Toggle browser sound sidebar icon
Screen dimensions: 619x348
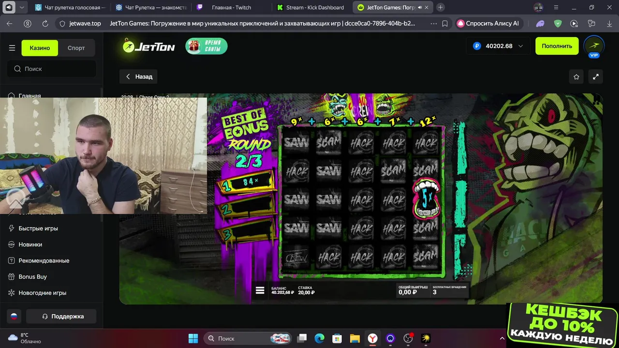(9, 7)
